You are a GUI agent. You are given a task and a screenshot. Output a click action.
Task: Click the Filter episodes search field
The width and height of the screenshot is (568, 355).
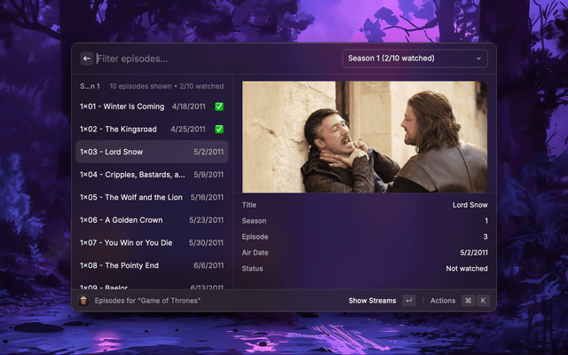point(213,59)
